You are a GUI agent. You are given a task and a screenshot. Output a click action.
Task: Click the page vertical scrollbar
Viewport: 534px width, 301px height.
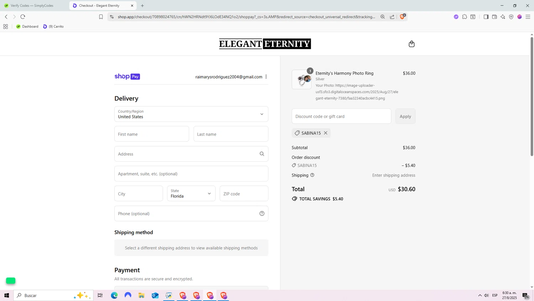pos(532,96)
